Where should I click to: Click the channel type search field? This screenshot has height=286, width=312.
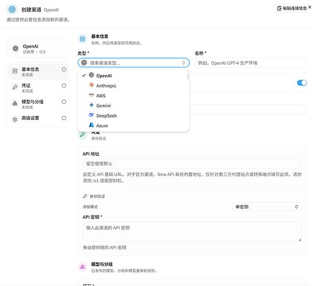tap(133, 63)
